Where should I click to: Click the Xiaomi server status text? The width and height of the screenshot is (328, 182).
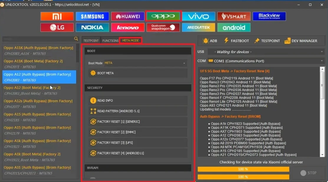[x=261, y=162]
